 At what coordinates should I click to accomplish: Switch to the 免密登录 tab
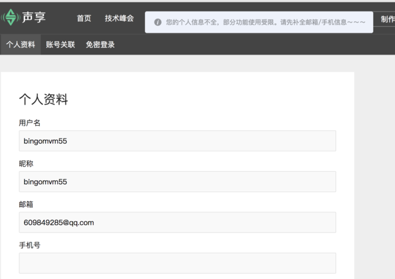100,45
